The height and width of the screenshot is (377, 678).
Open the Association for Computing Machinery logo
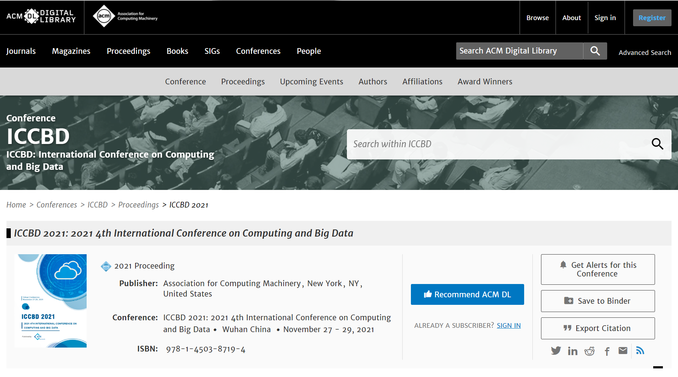pyautogui.click(x=125, y=16)
